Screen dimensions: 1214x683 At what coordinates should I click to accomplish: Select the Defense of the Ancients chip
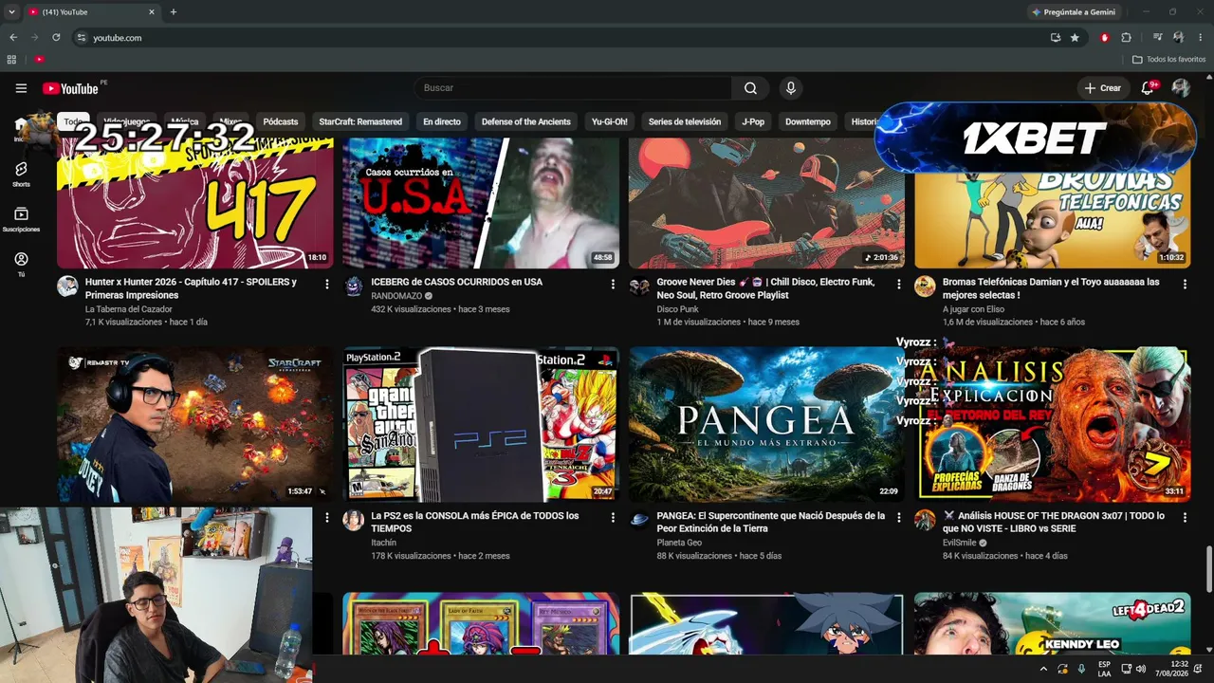point(526,121)
